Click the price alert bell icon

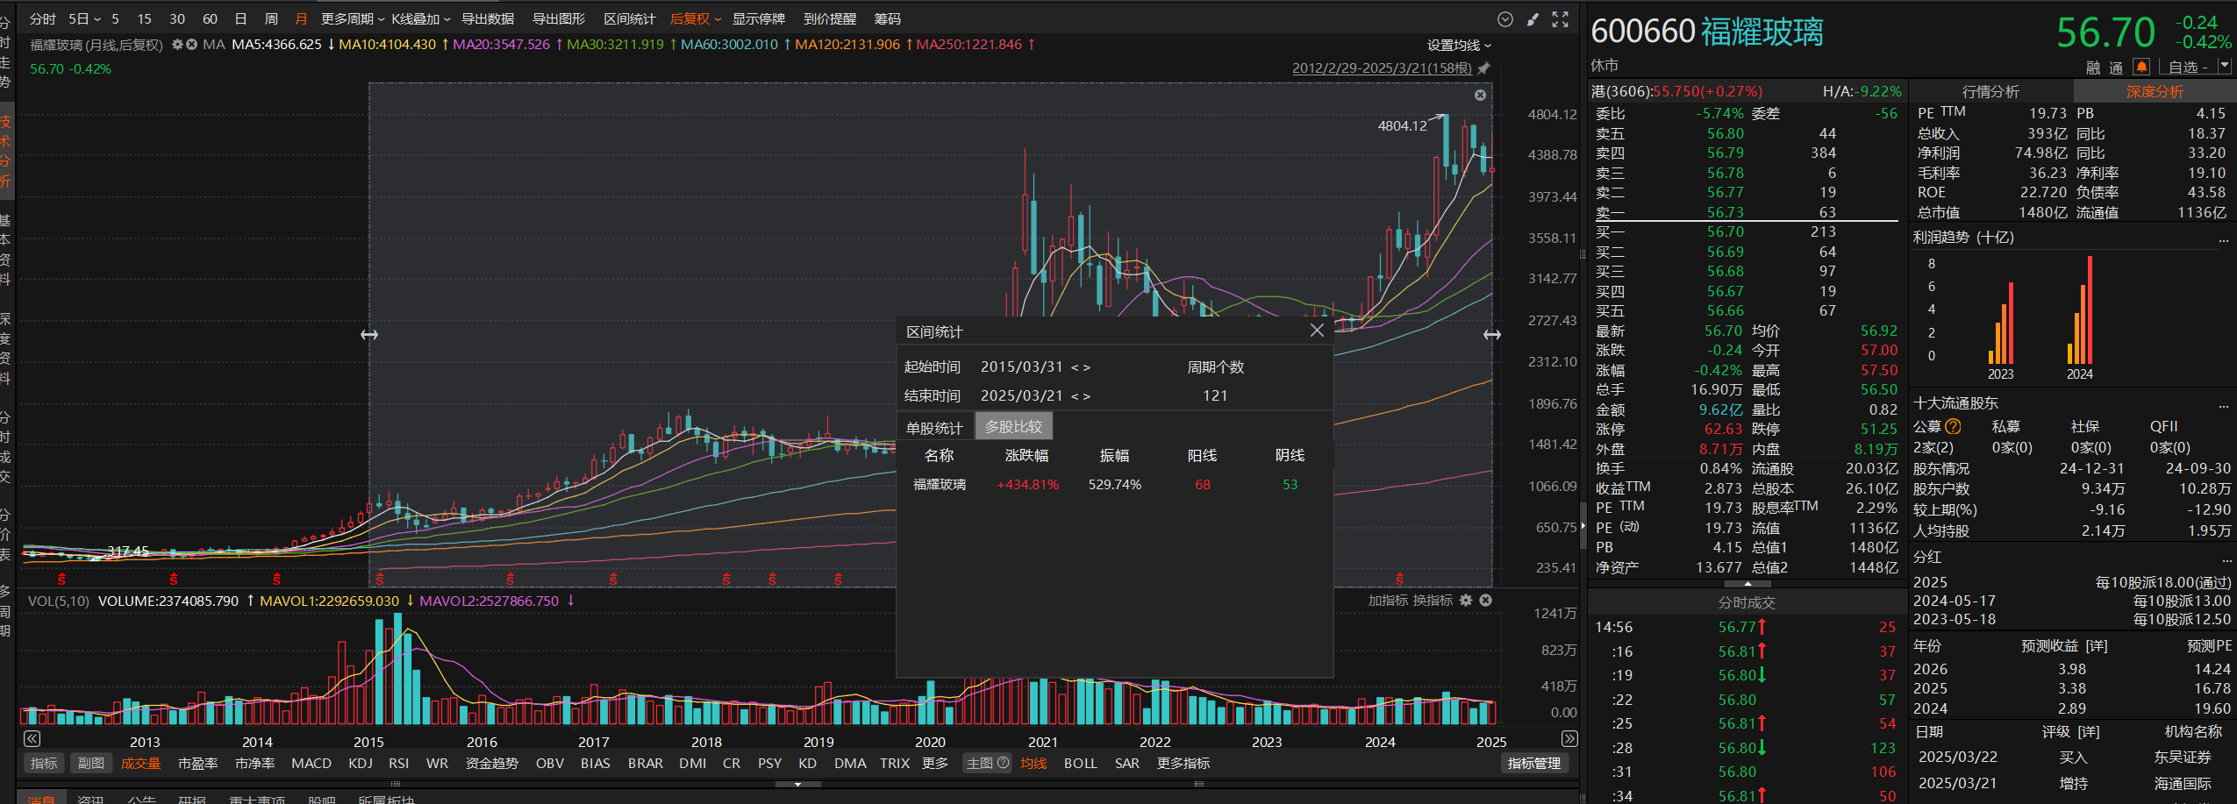pyautogui.click(x=2141, y=67)
